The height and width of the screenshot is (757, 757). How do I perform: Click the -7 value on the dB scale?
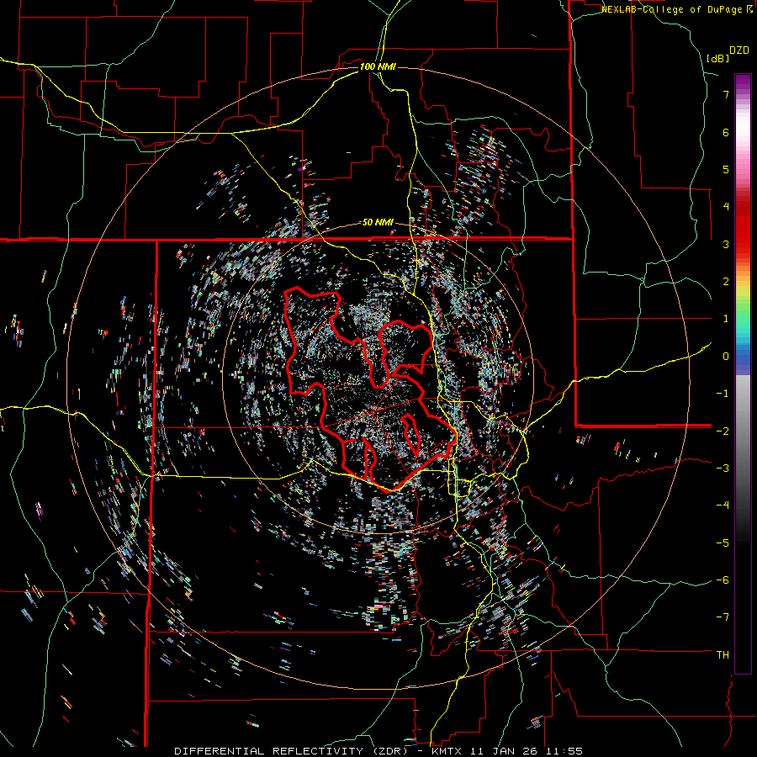[x=723, y=617]
